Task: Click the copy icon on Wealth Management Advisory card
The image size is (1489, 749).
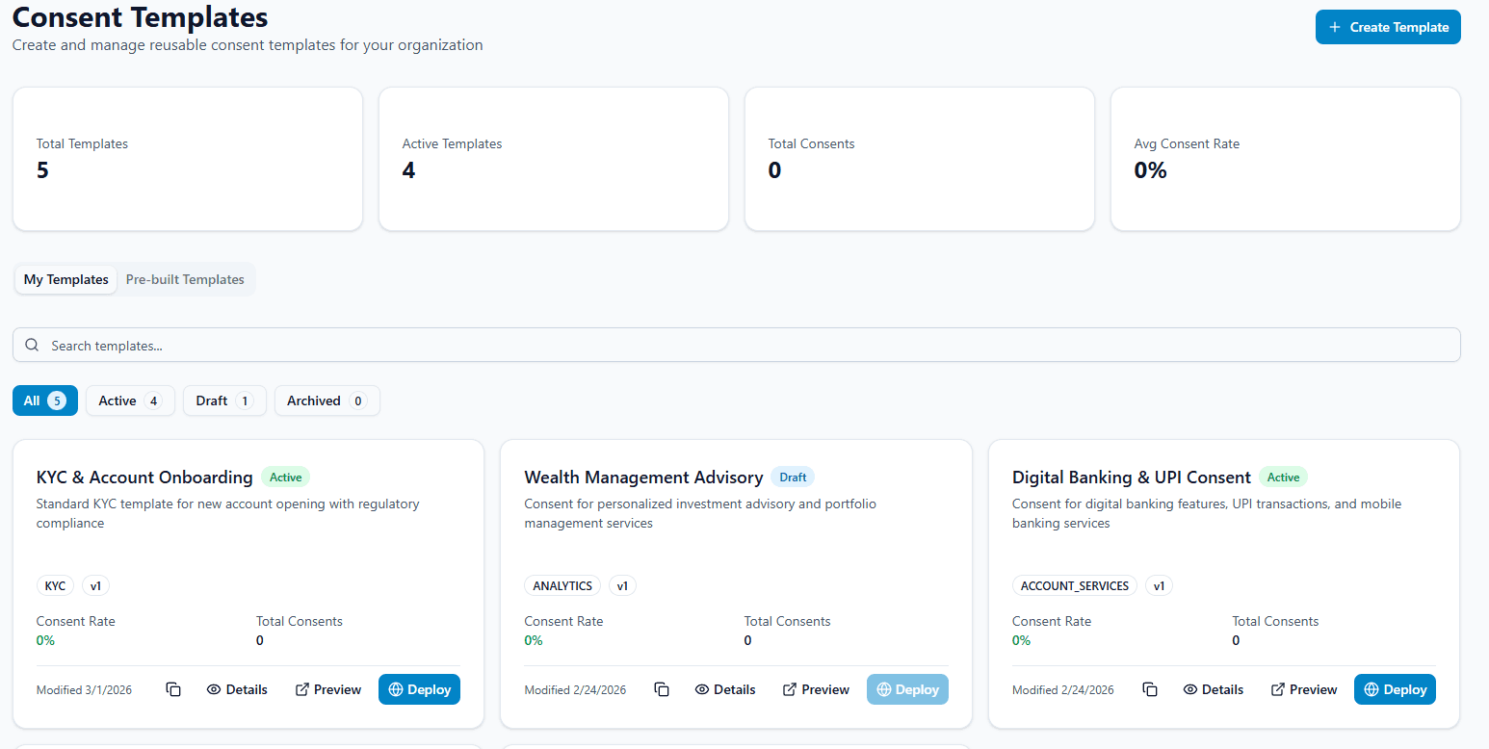Action: coord(662,689)
